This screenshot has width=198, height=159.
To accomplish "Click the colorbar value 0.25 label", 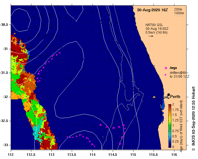I will click(x=175, y=142).
